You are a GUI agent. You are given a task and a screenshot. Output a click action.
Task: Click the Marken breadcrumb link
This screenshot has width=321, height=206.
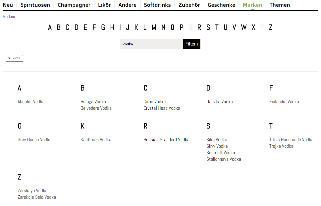[x=9, y=16]
